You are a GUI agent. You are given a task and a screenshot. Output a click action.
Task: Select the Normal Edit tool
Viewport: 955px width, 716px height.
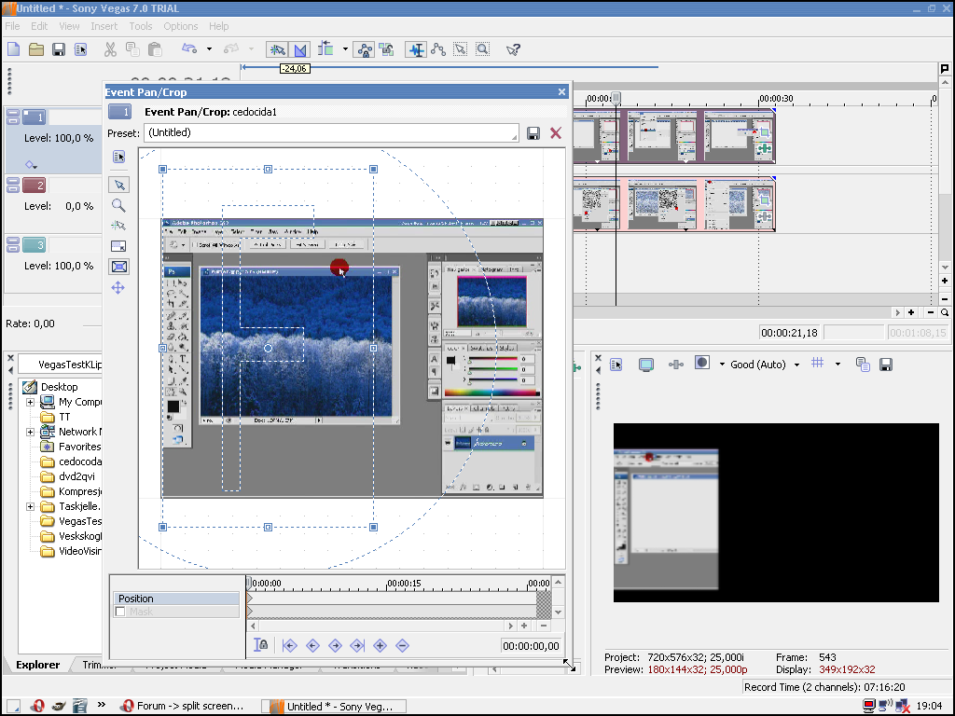click(x=416, y=49)
